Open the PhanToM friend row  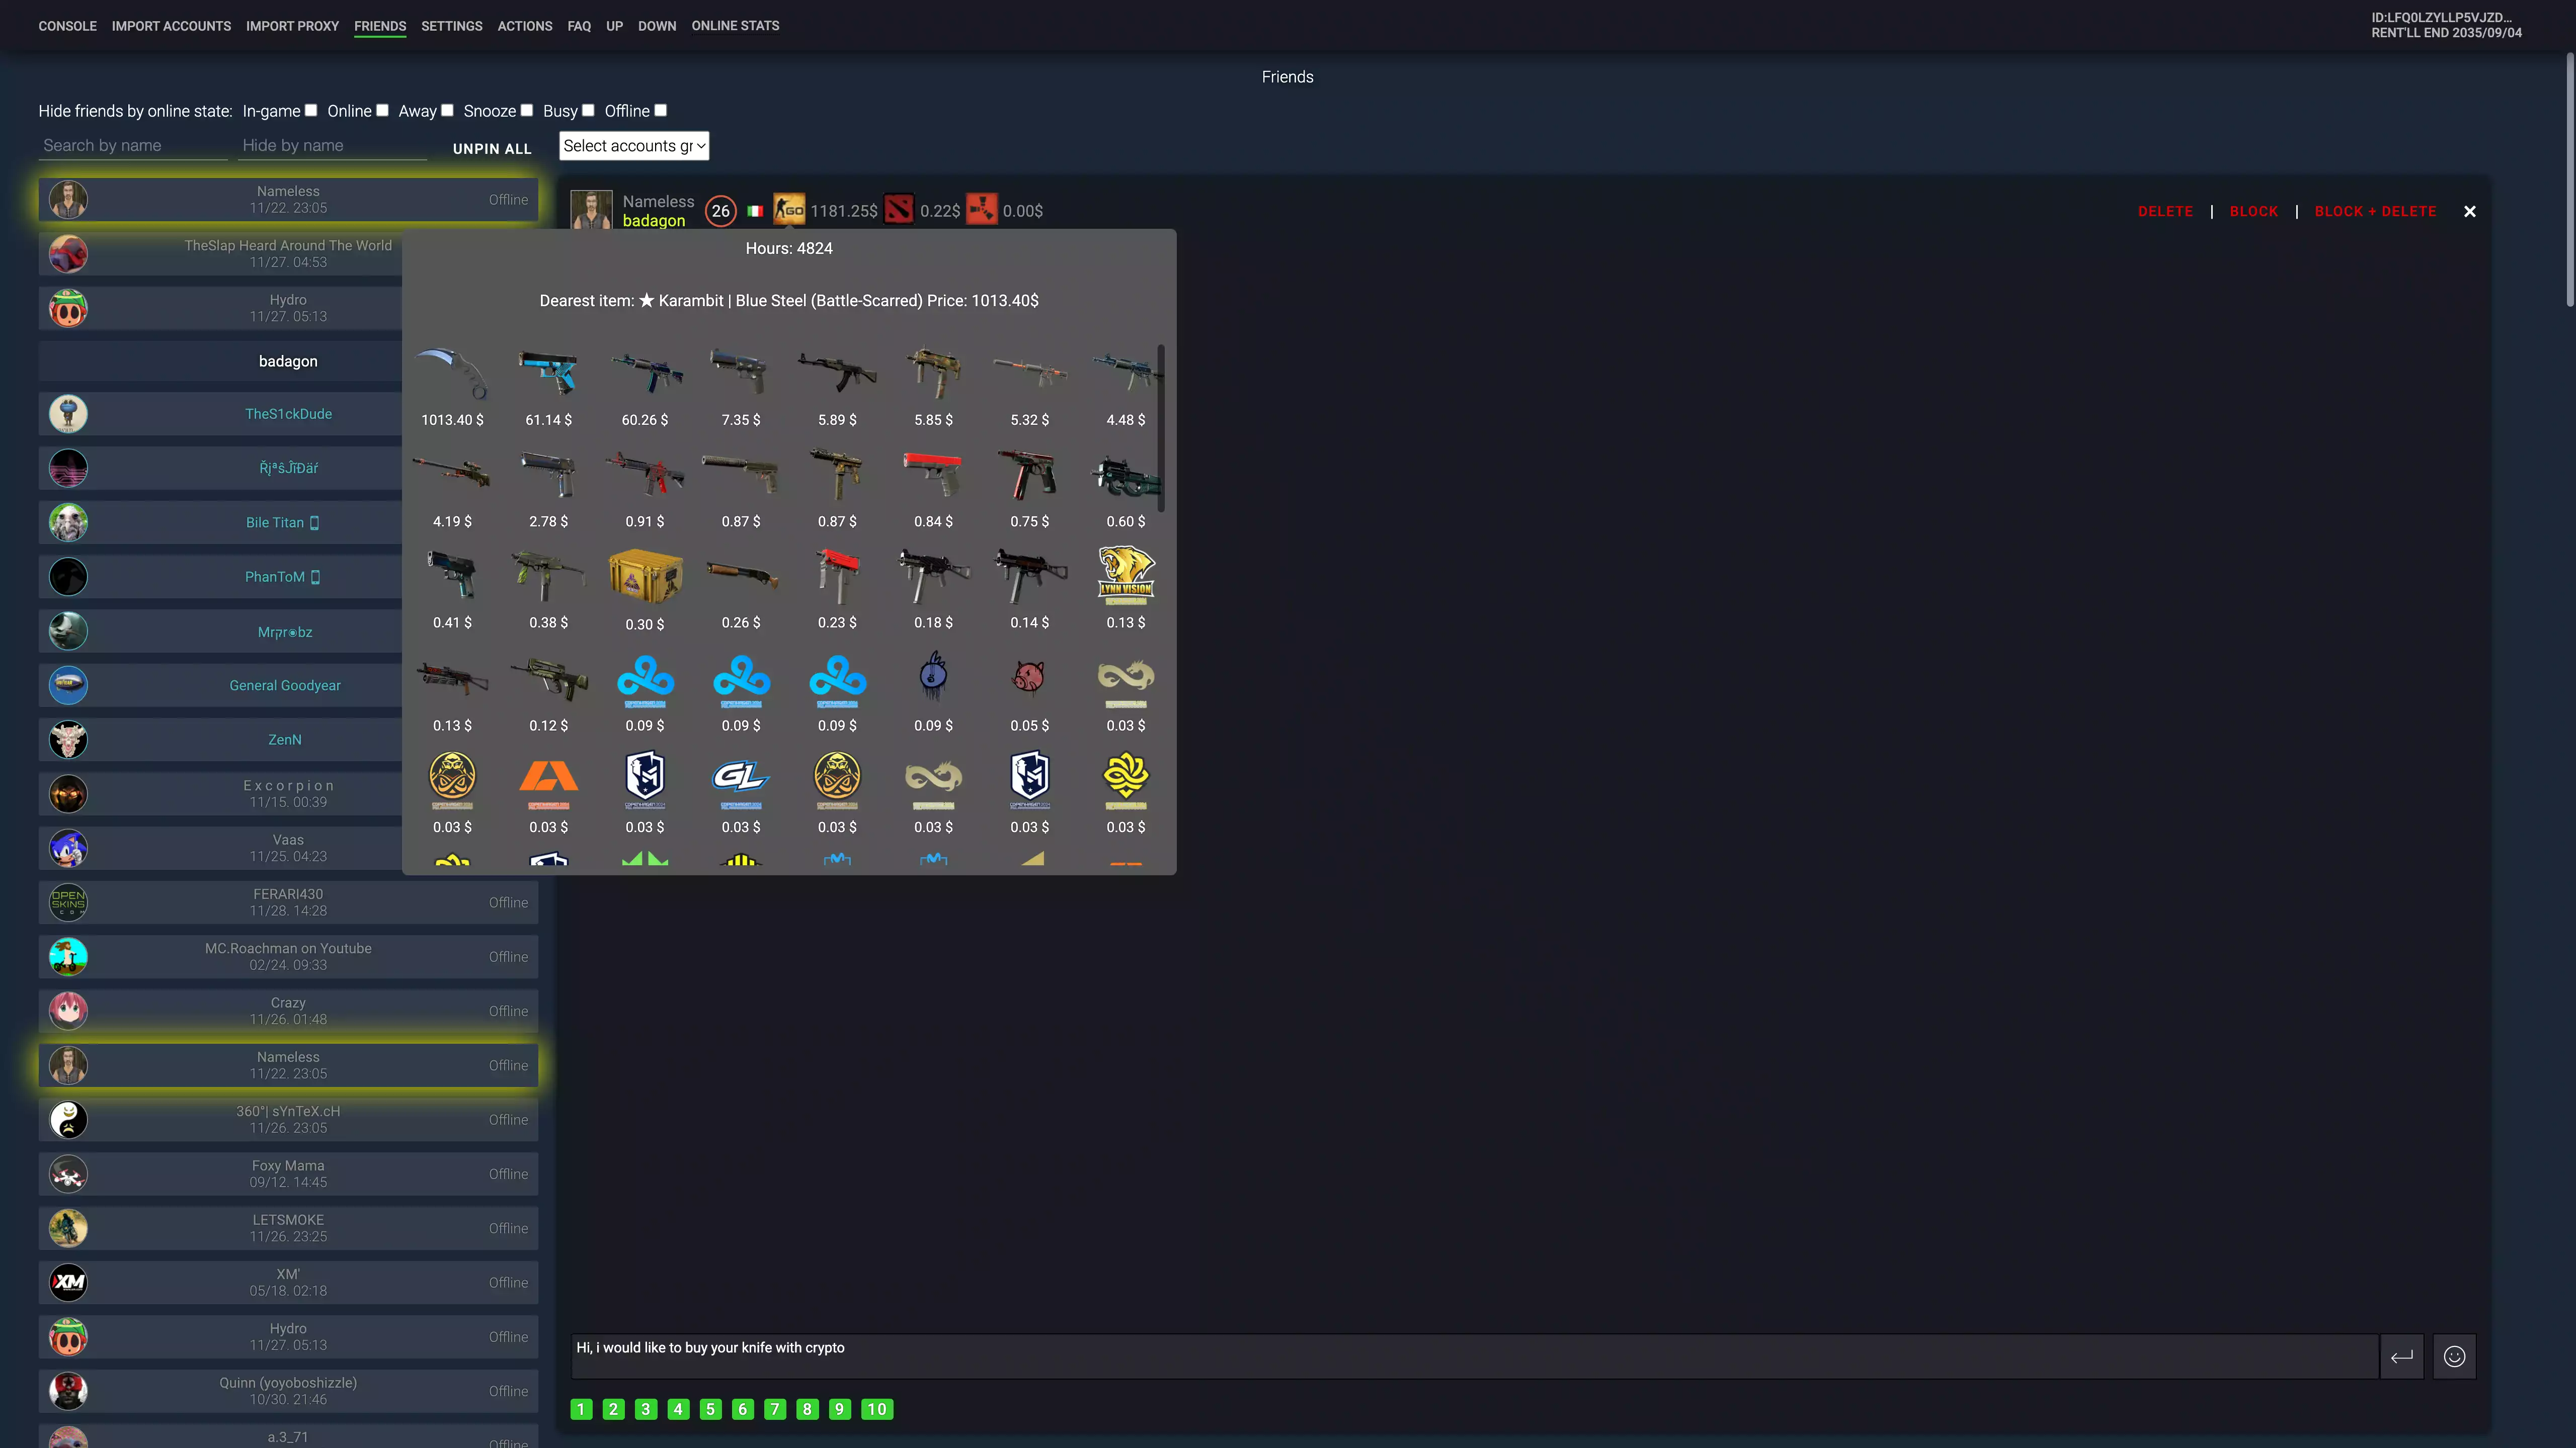click(288, 577)
